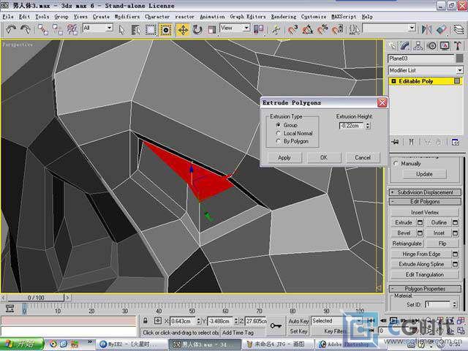The width and height of the screenshot is (468, 351).
Task: Cancel the Extrude Polygons dialog
Action: point(363,157)
